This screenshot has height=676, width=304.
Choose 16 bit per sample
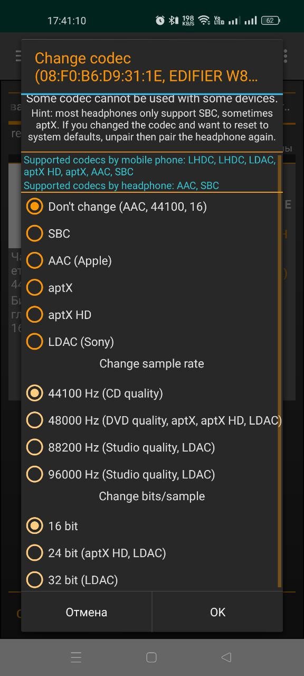(x=152, y=526)
